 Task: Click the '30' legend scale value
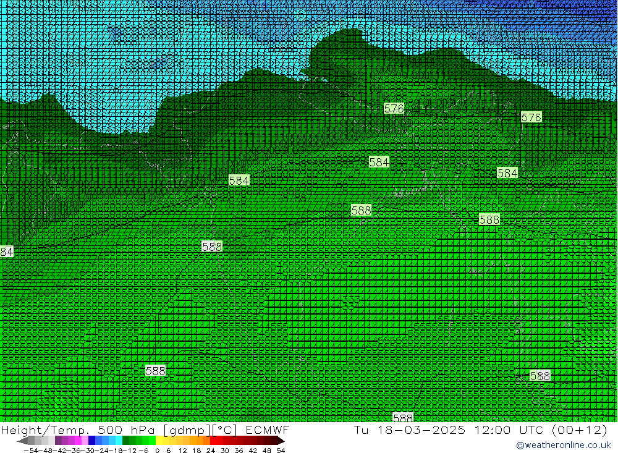pos(225,451)
